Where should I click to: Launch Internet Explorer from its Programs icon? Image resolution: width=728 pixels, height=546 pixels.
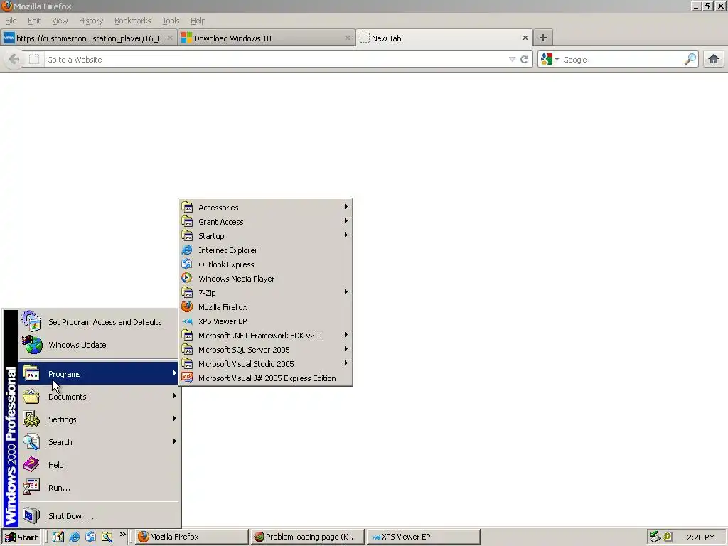pyautogui.click(x=187, y=250)
